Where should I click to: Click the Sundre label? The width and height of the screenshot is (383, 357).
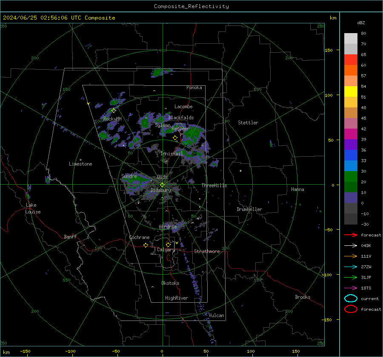(x=129, y=176)
